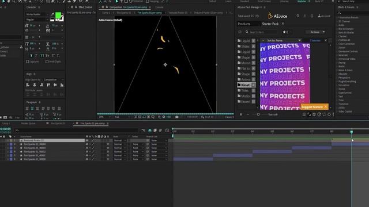Click the Suggest feature button
Image resolution: width=369 pixels, height=207 pixels.
[312, 107]
